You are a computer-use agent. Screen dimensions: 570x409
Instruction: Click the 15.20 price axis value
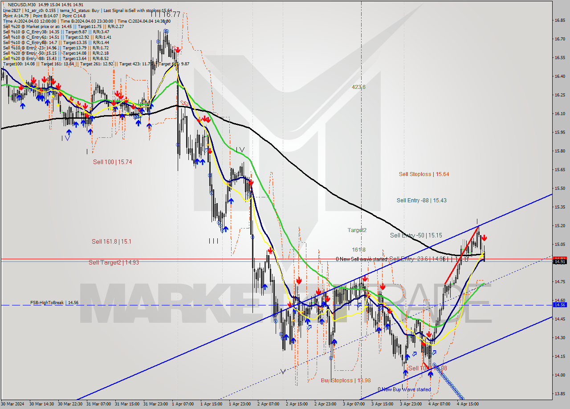click(x=560, y=226)
